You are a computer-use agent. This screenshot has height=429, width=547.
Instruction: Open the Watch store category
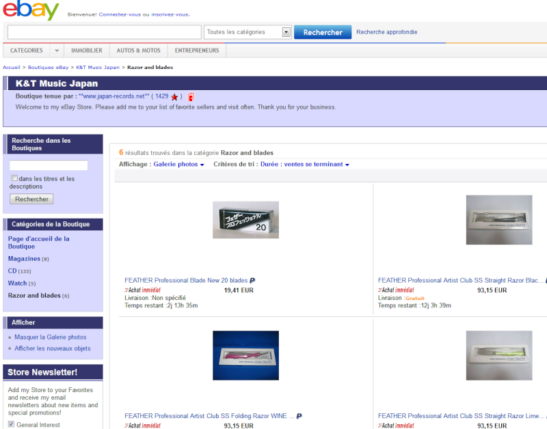coord(18,283)
